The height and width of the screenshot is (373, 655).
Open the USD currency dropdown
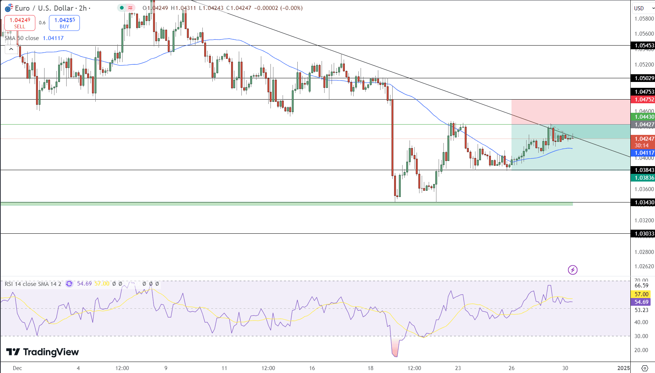(644, 8)
